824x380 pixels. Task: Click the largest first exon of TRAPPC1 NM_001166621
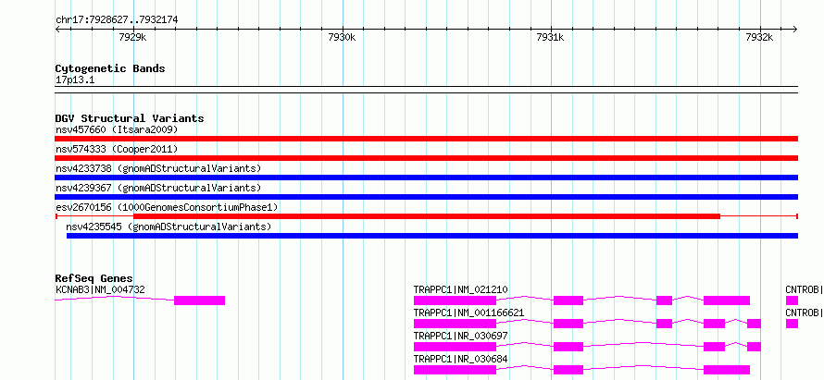456,324
